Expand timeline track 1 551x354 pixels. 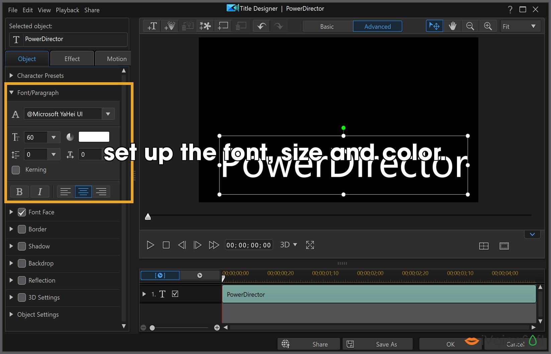pyautogui.click(x=144, y=294)
